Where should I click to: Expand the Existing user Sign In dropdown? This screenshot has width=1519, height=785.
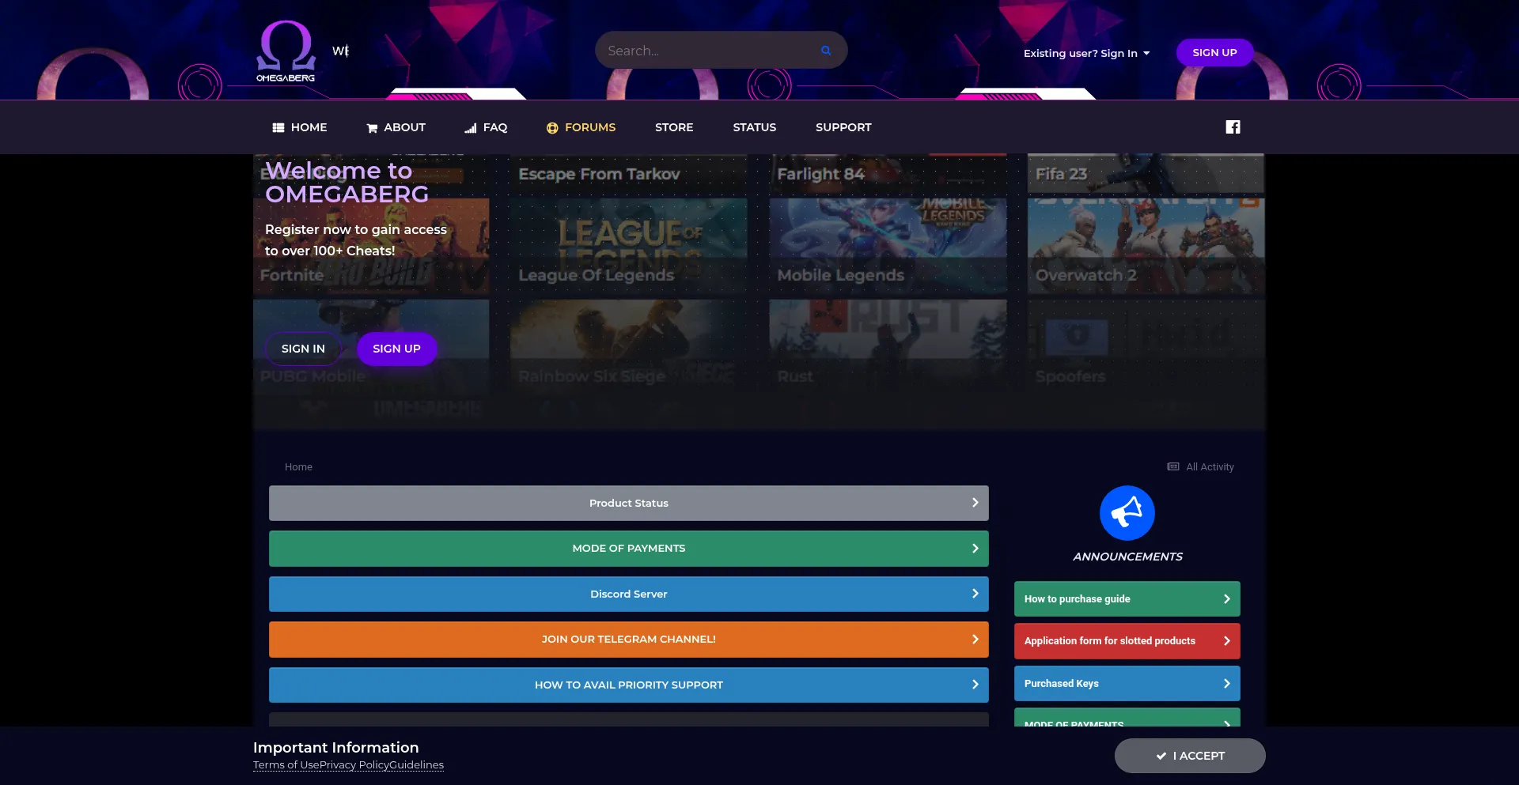[1086, 53]
